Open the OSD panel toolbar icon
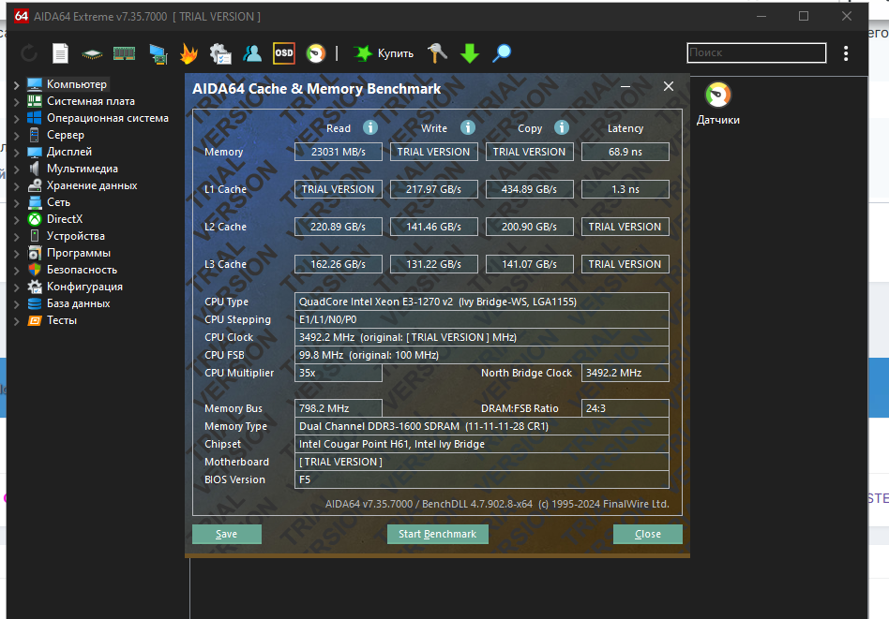Screen dimensions: 889x619 click(x=283, y=53)
